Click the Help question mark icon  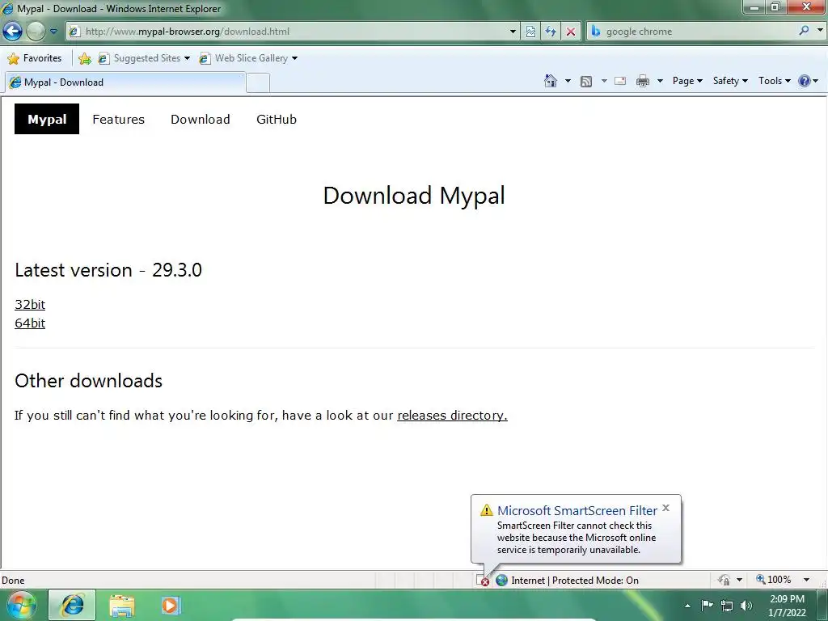coord(805,81)
